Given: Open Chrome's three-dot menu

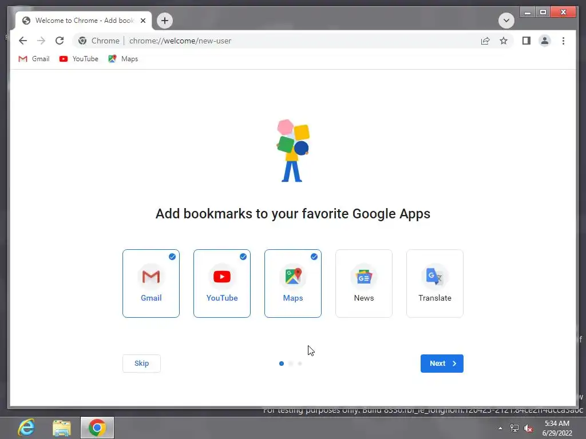Looking at the screenshot, I should coord(563,41).
